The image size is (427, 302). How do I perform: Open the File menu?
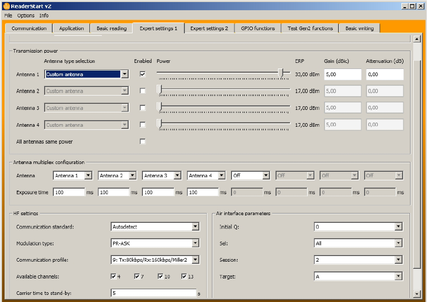coord(8,15)
